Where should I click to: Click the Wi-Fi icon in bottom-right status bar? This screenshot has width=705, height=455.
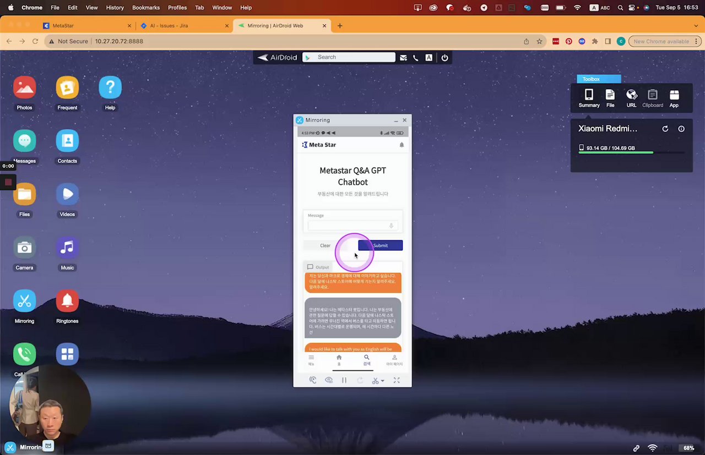tap(653, 448)
